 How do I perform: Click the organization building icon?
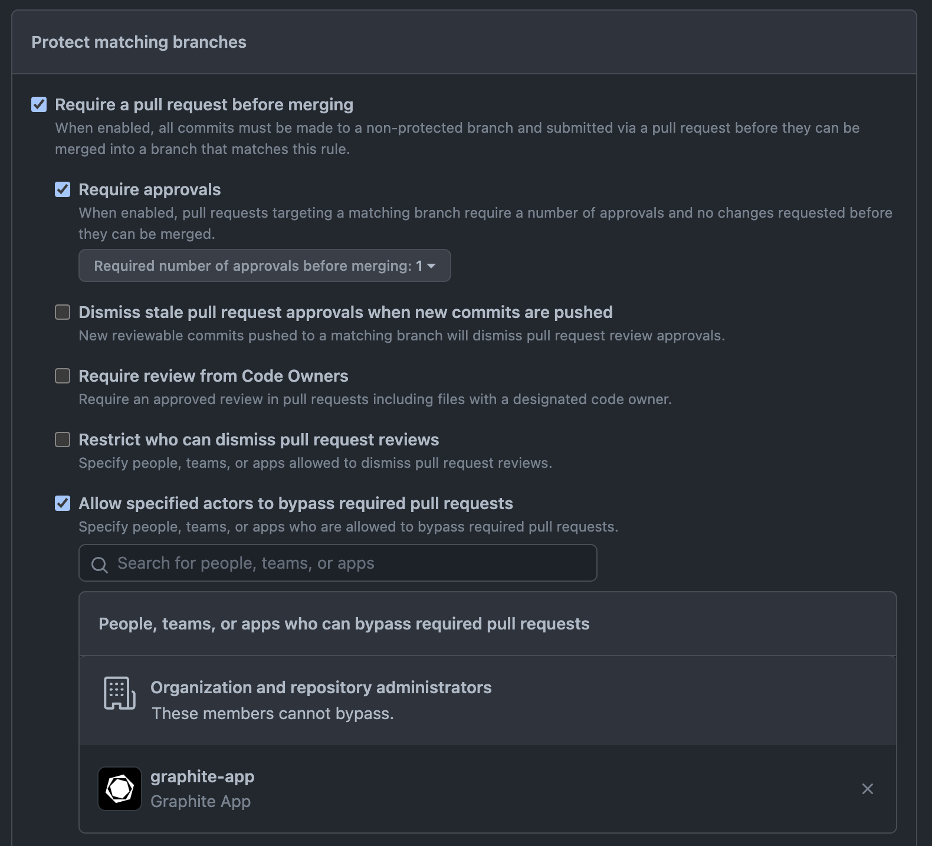[x=120, y=693]
